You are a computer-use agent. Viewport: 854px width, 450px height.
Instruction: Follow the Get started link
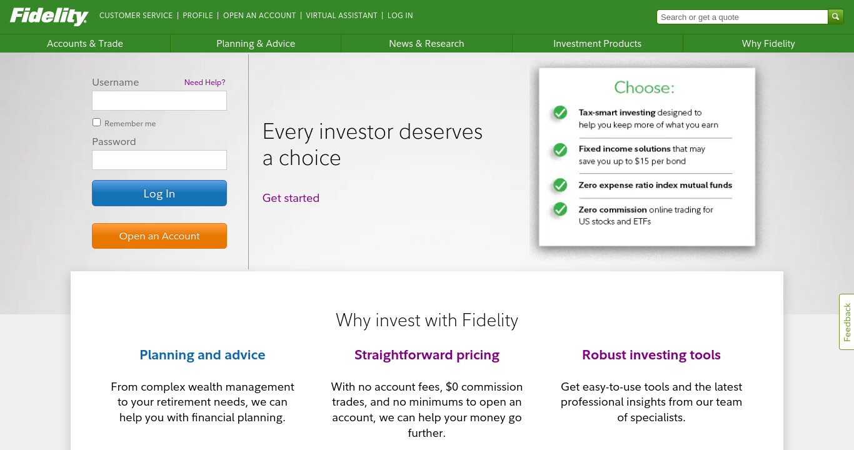291,198
